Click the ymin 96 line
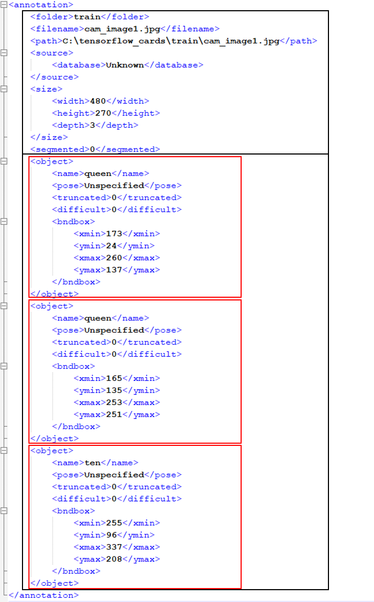The image size is (374, 602). coord(114,535)
